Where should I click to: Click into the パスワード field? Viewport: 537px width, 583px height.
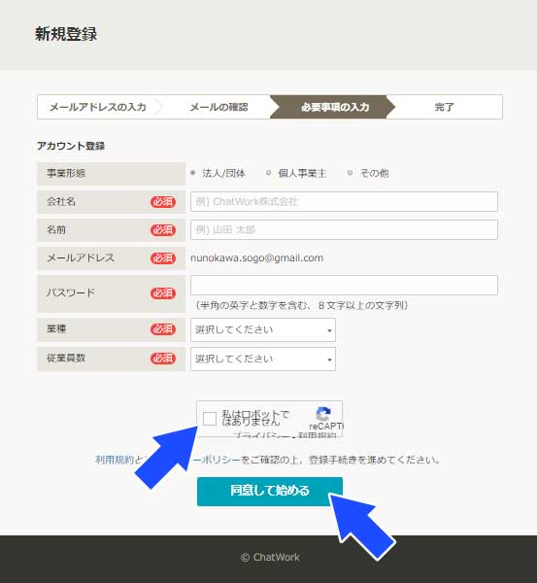tap(344, 285)
